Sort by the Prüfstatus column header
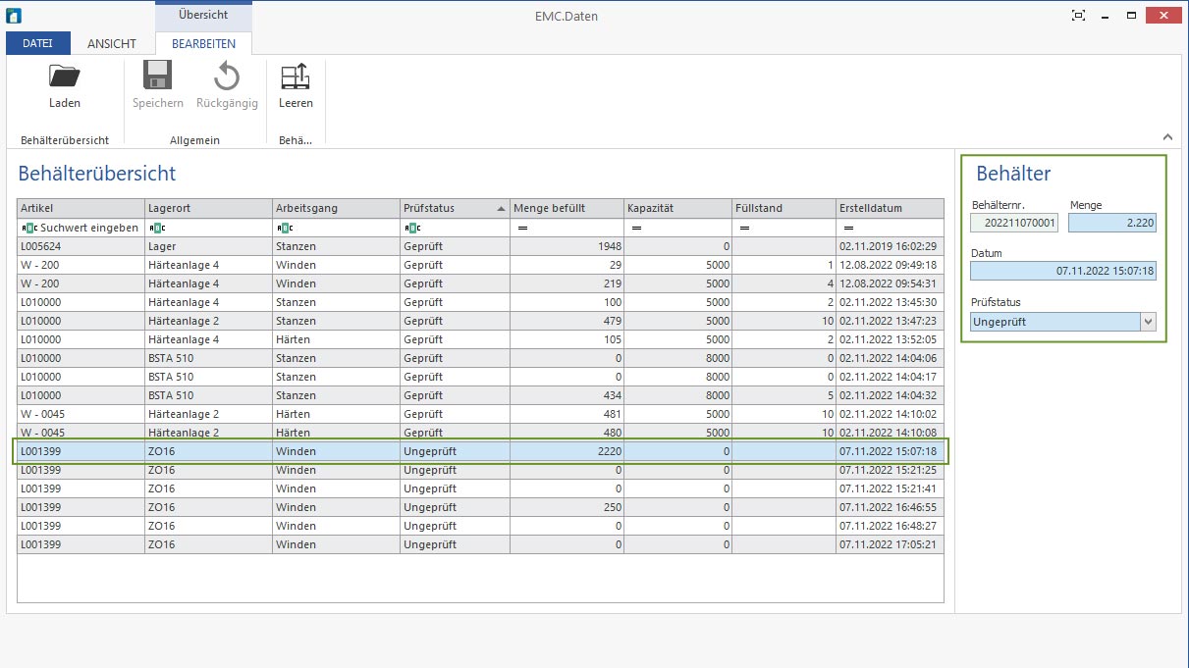The height and width of the screenshot is (668, 1189). coord(454,208)
